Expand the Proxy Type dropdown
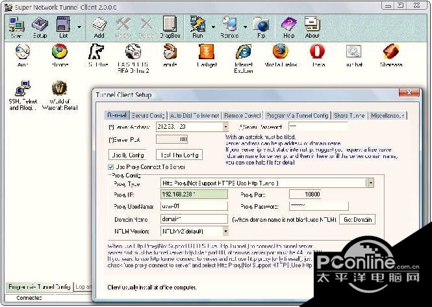This screenshot has width=432, height=307. pyautogui.click(x=371, y=183)
